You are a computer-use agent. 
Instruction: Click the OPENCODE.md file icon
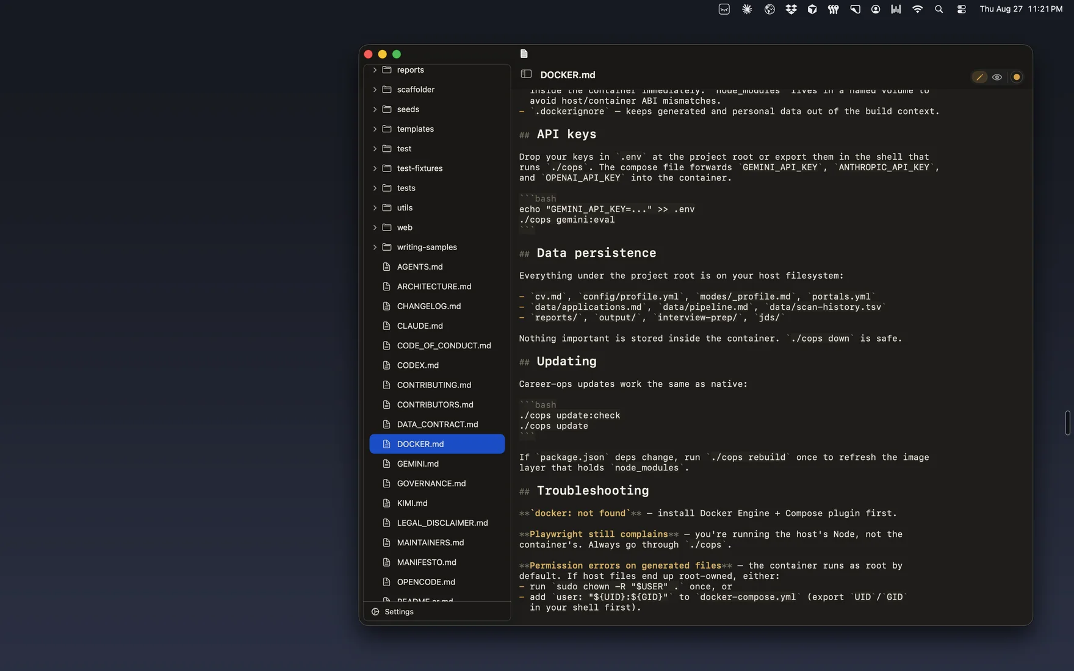point(386,582)
